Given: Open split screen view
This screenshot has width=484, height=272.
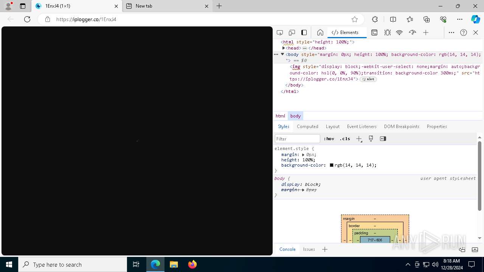Looking at the screenshot, I should [x=393, y=19].
